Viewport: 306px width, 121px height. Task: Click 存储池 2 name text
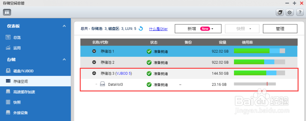pos(107,62)
